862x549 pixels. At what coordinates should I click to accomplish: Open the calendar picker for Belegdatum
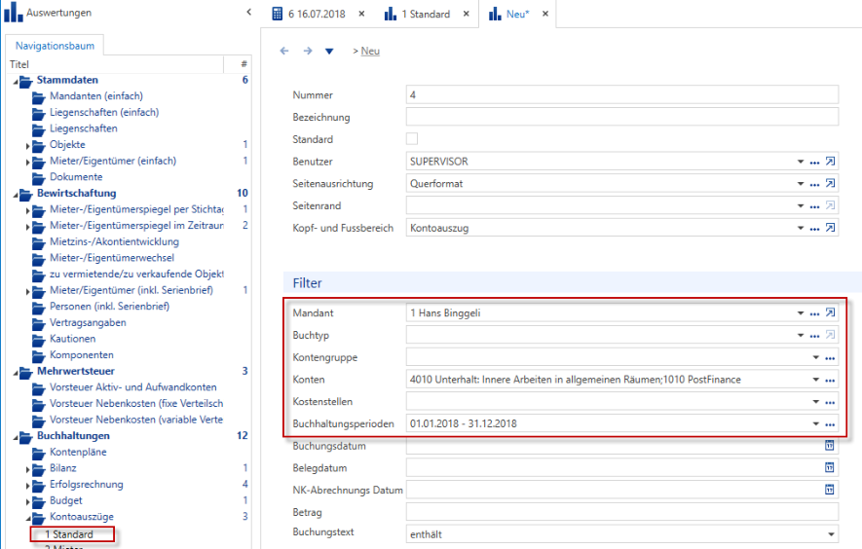coord(830,467)
